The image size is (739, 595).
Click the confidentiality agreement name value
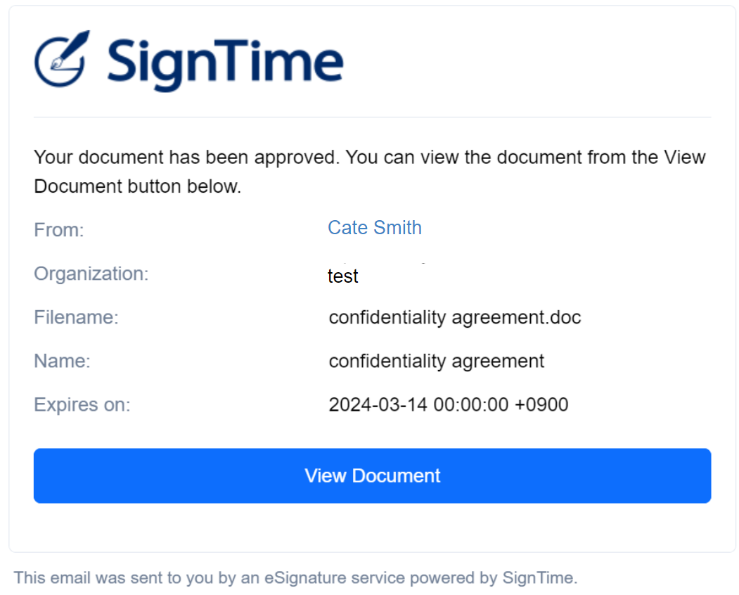(x=437, y=362)
